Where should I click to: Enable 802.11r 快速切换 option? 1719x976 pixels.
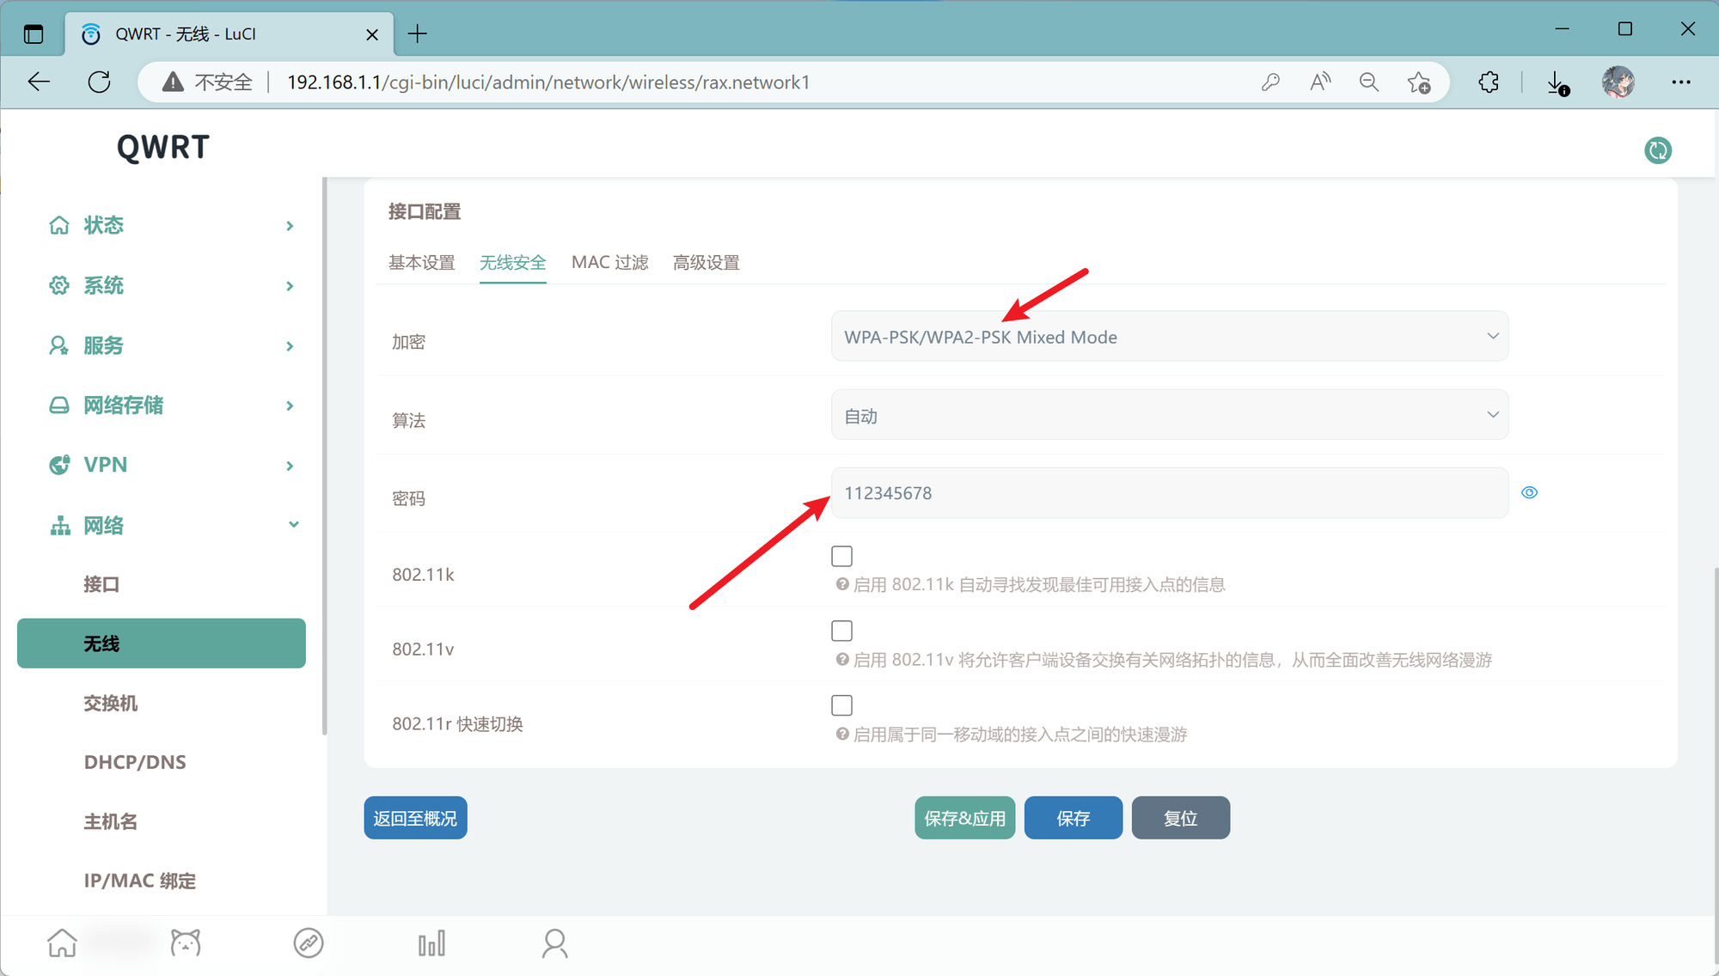pyautogui.click(x=841, y=705)
